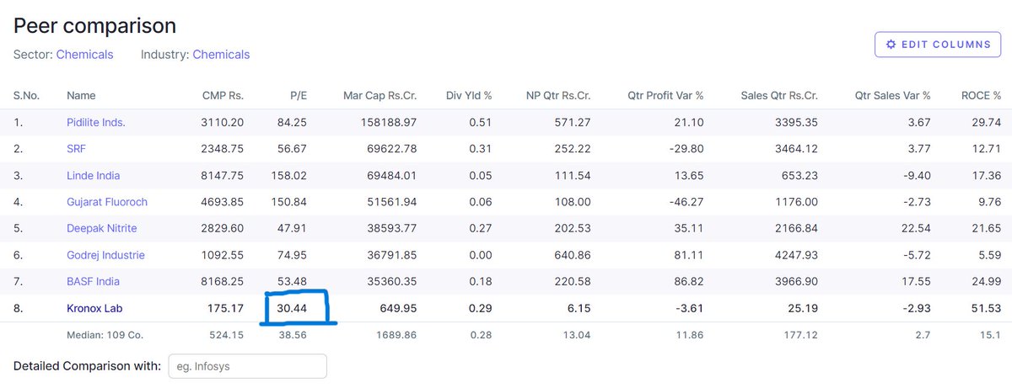
Task: Select Pidilite CMP value 3110.20
Action: (221, 123)
